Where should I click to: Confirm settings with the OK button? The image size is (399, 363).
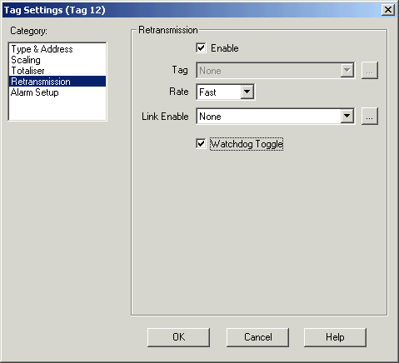click(x=178, y=337)
